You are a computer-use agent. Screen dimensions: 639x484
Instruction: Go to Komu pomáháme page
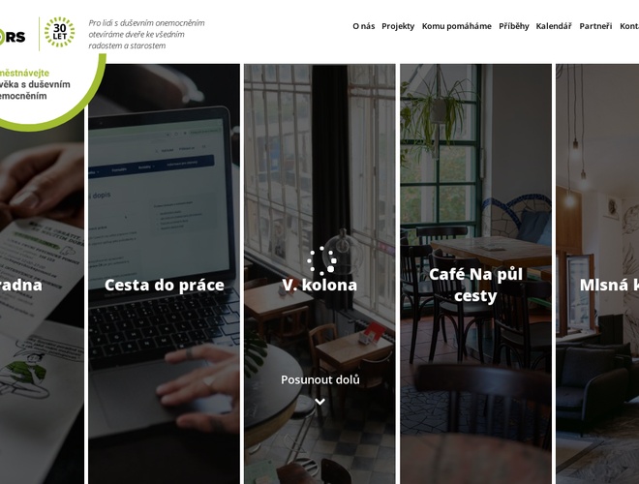coord(456,26)
